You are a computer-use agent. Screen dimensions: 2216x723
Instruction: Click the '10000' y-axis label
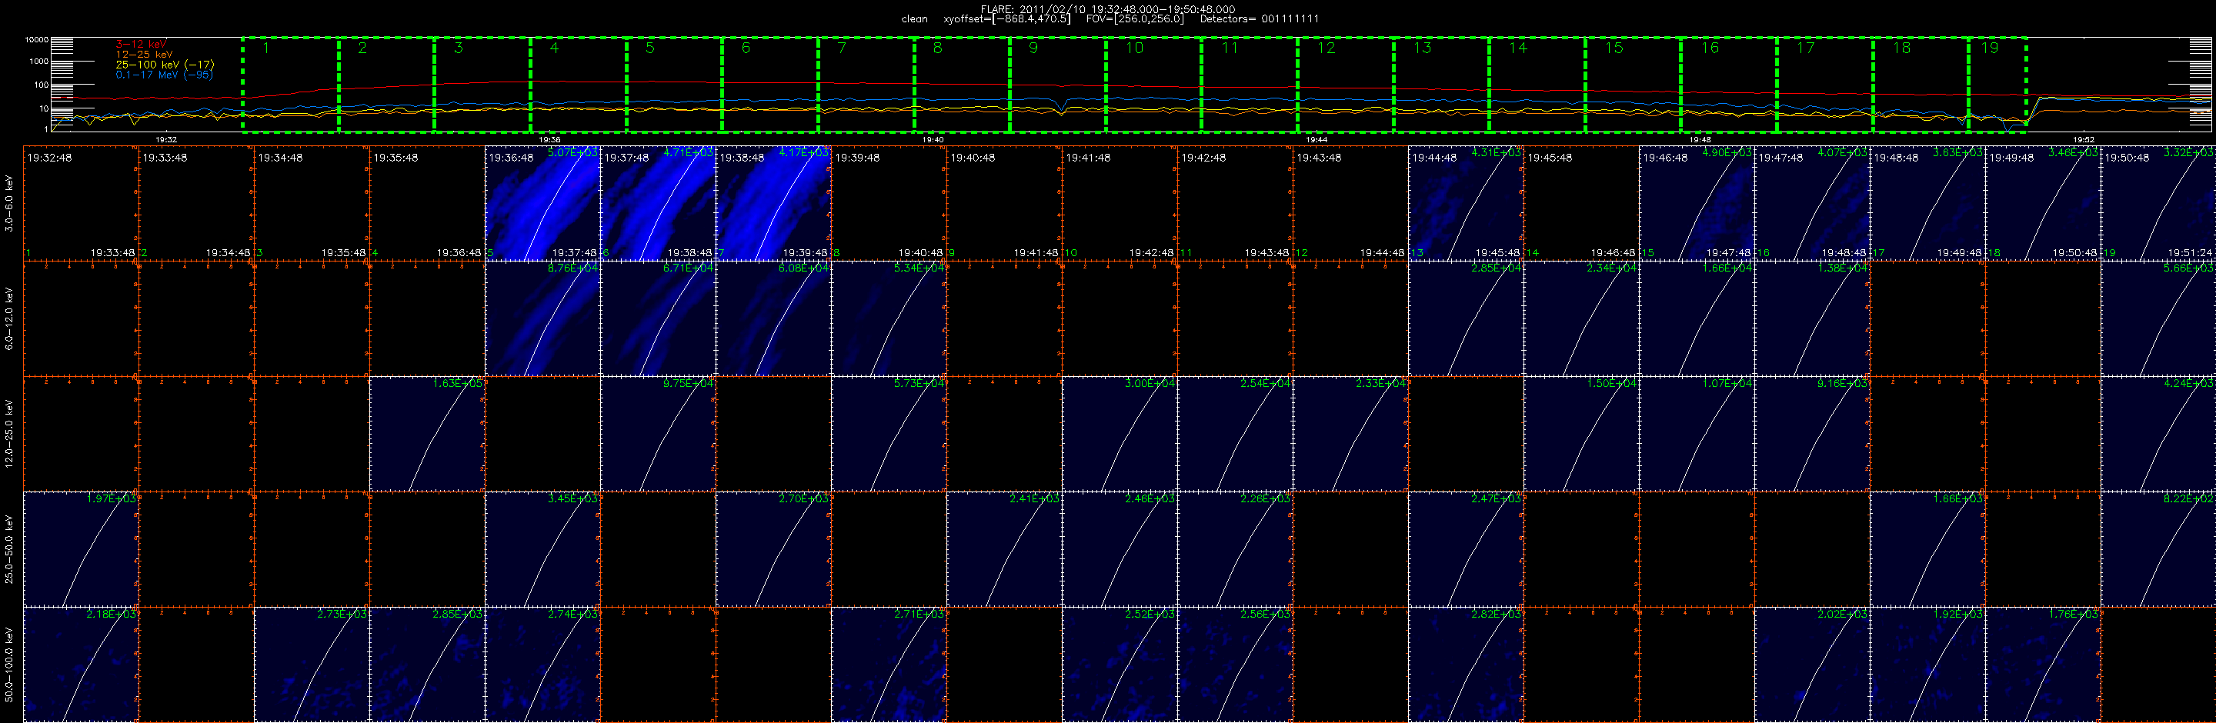pyautogui.click(x=36, y=41)
